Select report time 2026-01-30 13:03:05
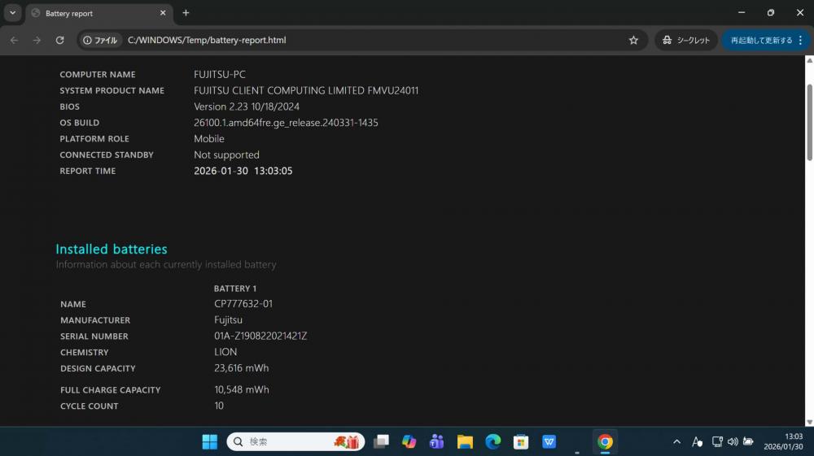 pos(243,171)
